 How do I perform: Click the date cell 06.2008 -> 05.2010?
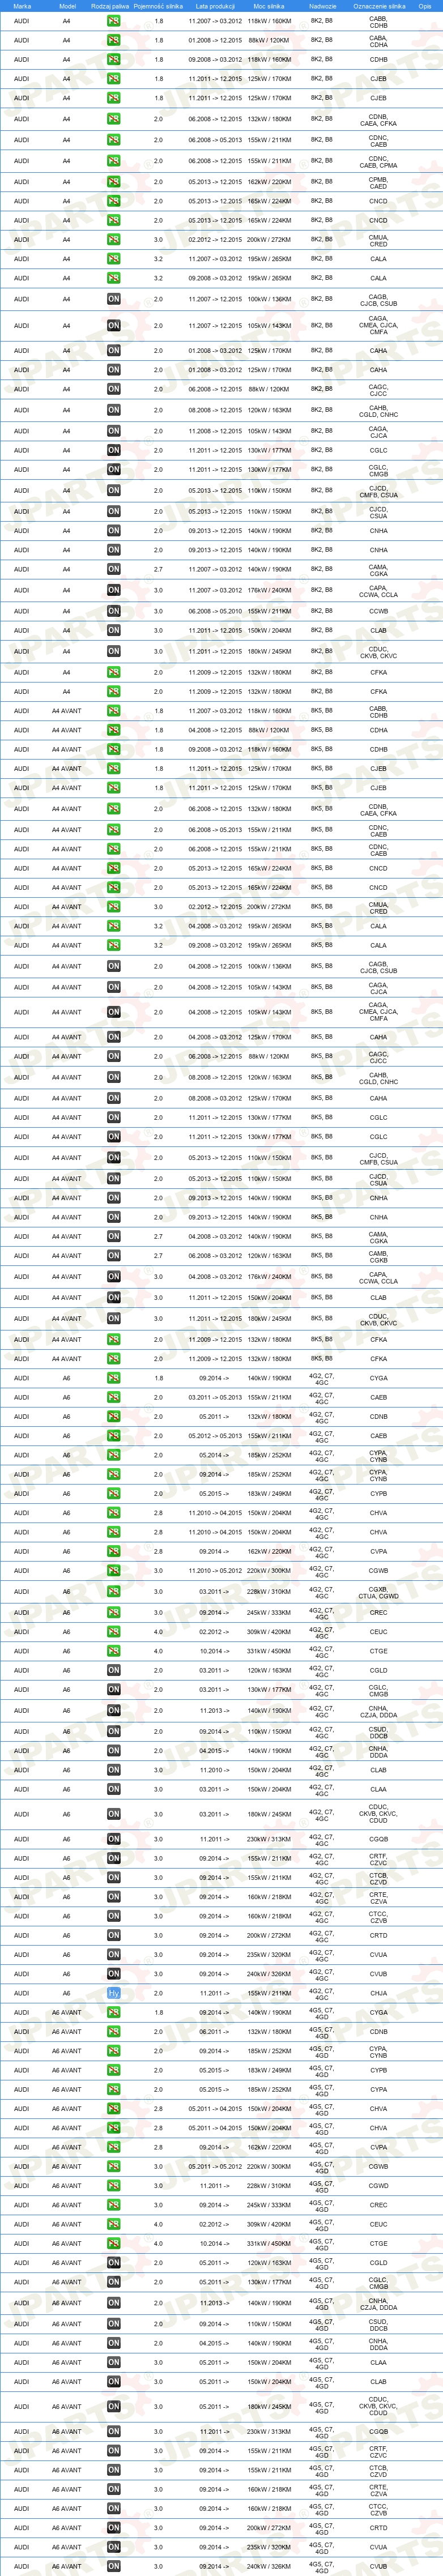(x=215, y=611)
